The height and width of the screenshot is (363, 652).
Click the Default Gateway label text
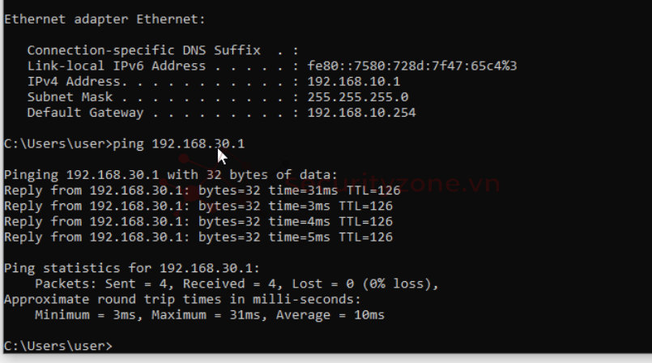click(85, 113)
